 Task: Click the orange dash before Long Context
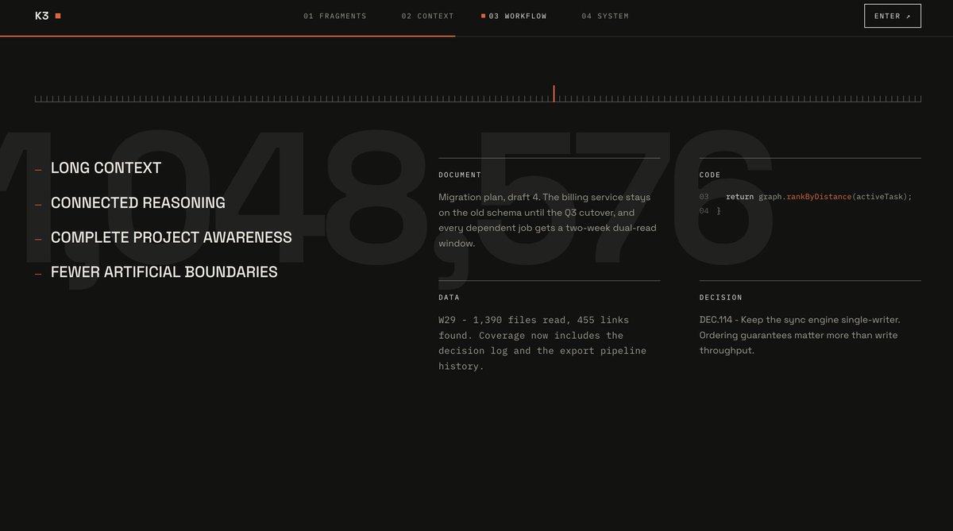coord(38,170)
